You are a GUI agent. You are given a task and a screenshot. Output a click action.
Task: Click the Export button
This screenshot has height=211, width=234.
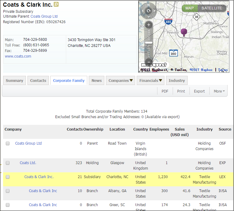click(200, 91)
